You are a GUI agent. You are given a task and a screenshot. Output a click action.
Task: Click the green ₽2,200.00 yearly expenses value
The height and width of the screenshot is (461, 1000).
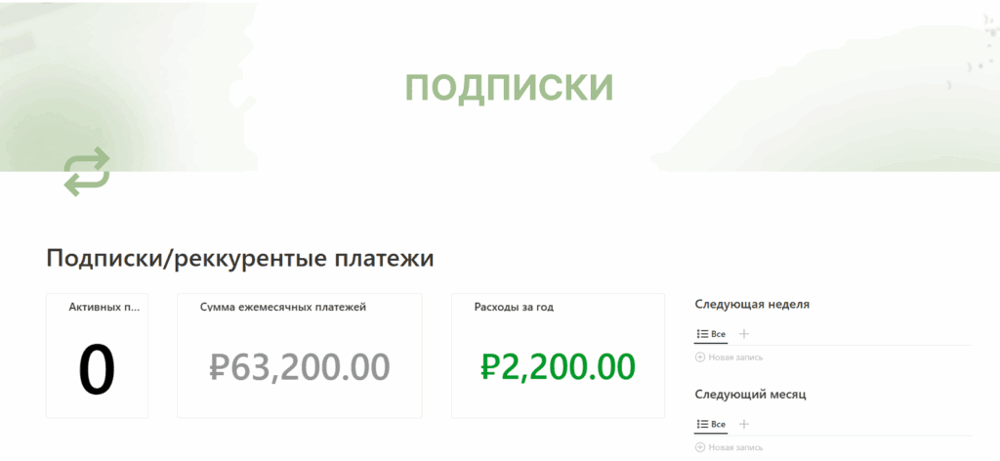click(x=558, y=366)
